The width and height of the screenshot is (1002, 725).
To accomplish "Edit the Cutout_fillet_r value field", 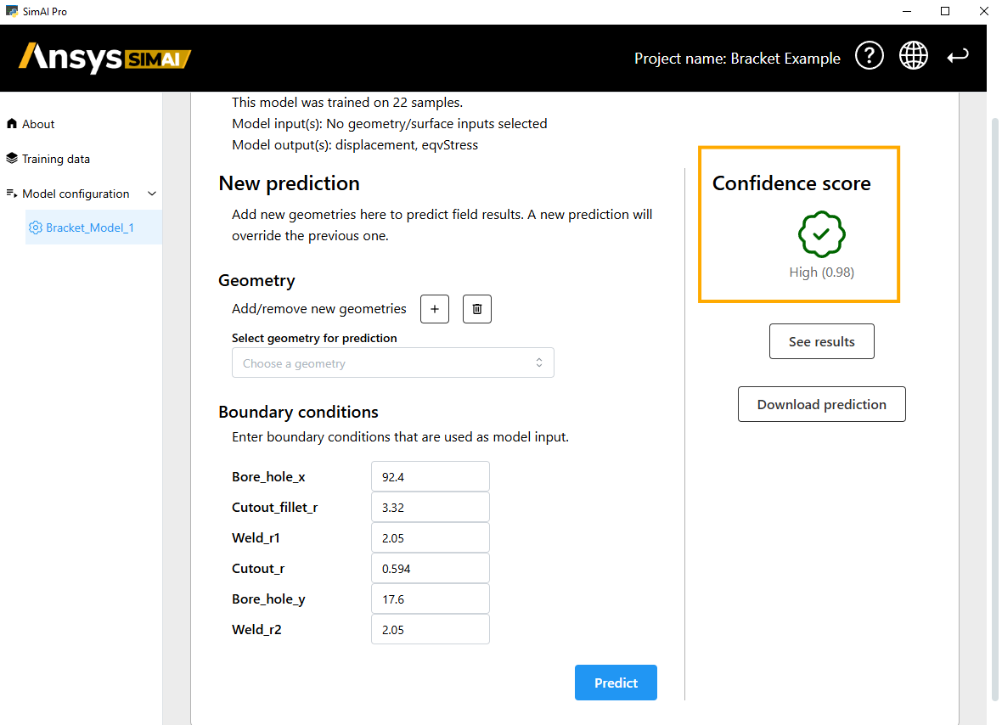I will (x=430, y=508).
